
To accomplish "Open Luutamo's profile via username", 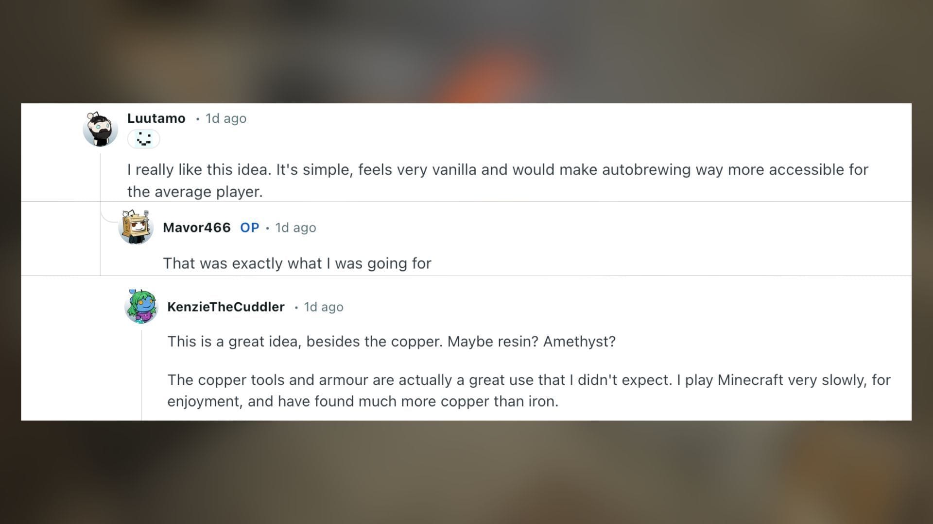I will [x=155, y=118].
